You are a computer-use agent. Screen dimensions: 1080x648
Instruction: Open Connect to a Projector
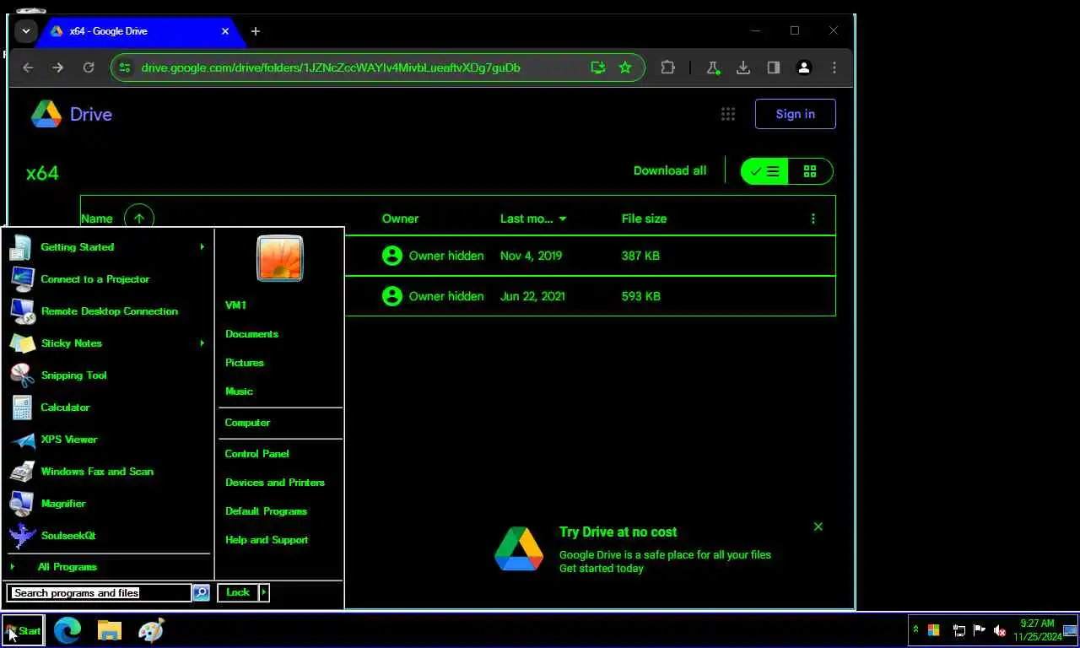pos(108,279)
